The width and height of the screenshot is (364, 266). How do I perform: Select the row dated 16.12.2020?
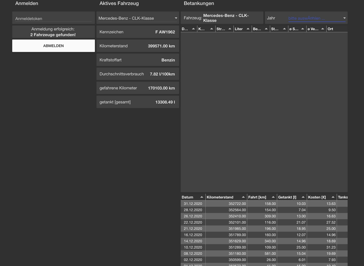point(264,235)
